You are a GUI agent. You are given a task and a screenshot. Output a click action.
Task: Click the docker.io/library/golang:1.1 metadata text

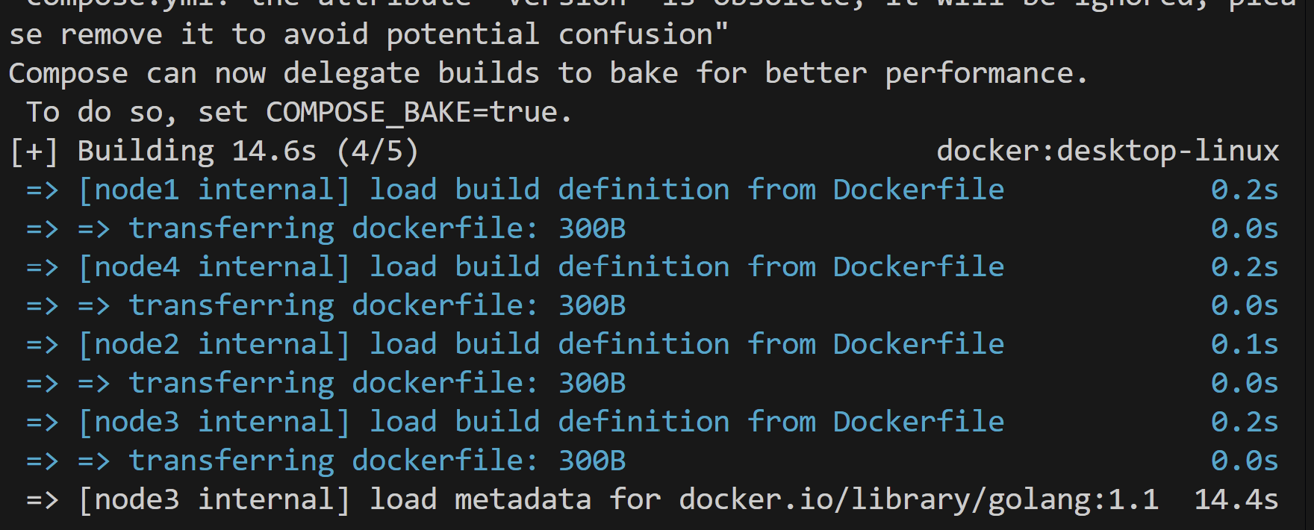point(919,499)
